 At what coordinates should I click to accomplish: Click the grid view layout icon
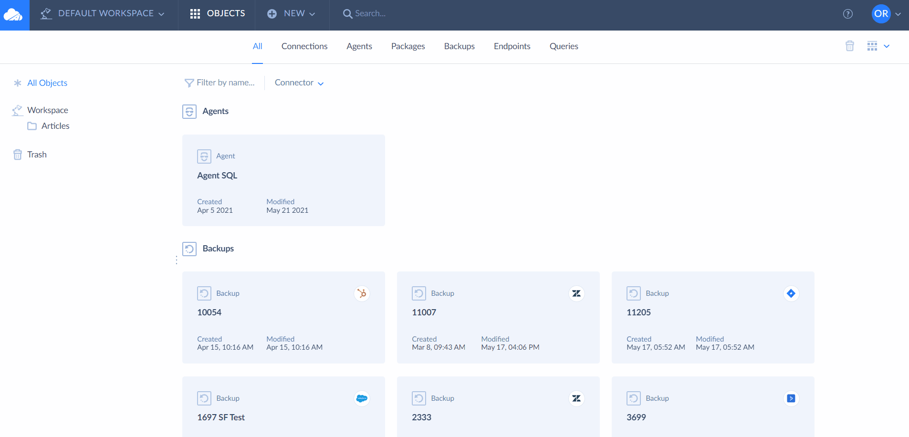tap(872, 46)
